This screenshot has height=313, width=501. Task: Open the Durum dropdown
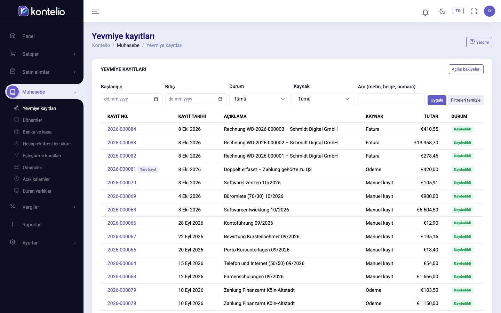[x=260, y=99]
